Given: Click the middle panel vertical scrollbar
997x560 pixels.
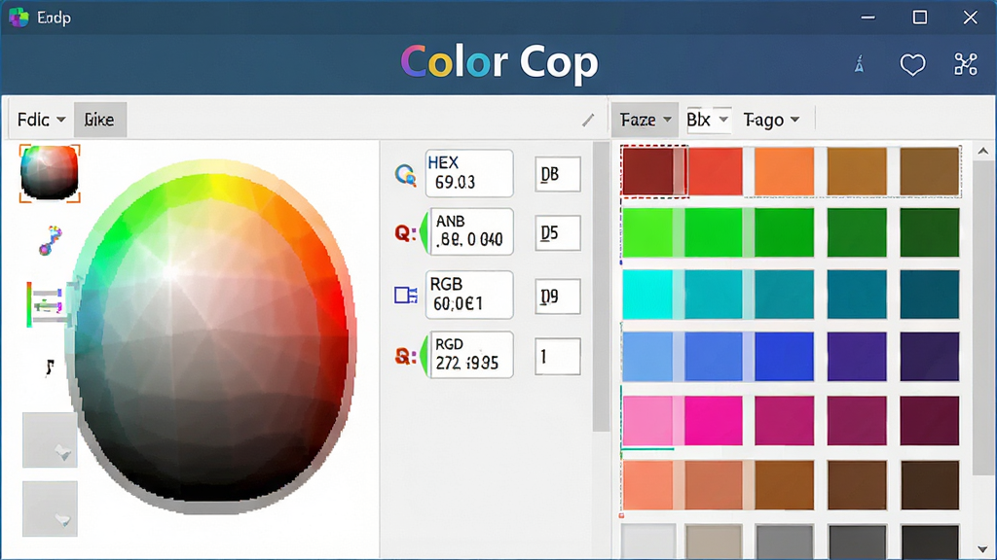Looking at the screenshot, I should (601, 287).
